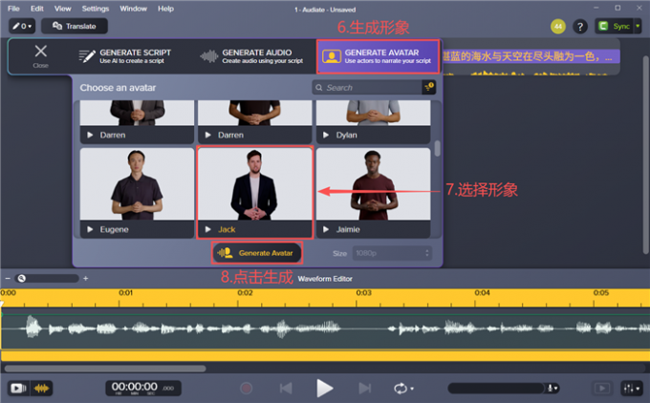This screenshot has height=403, width=650.
Task: Open help via the question mark icon
Action: (580, 27)
